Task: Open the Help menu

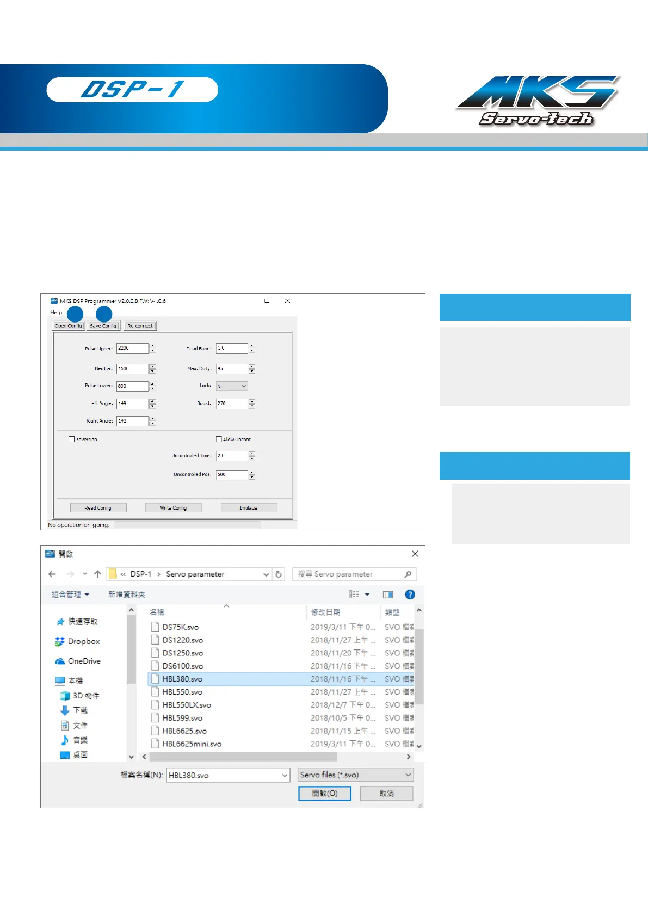Action: (x=56, y=312)
